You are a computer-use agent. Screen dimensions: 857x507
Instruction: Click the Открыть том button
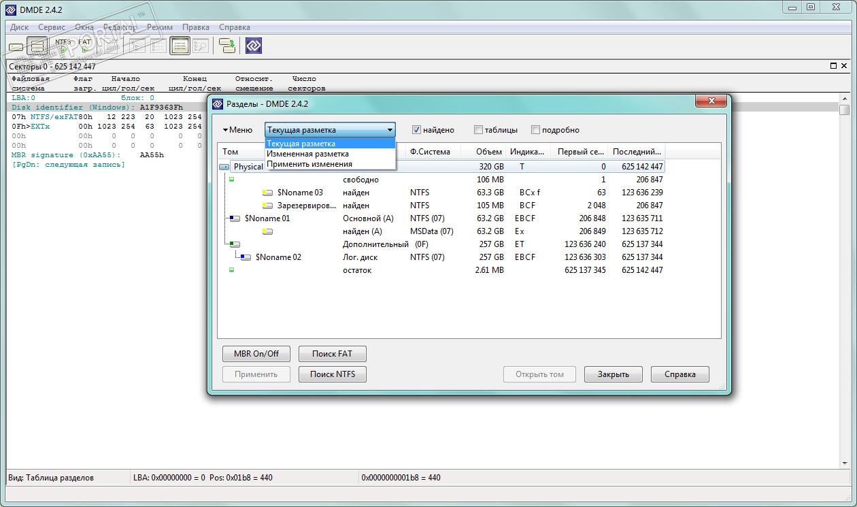point(539,374)
